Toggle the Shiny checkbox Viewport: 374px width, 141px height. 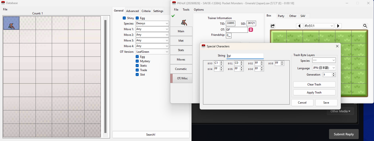click(124, 18)
